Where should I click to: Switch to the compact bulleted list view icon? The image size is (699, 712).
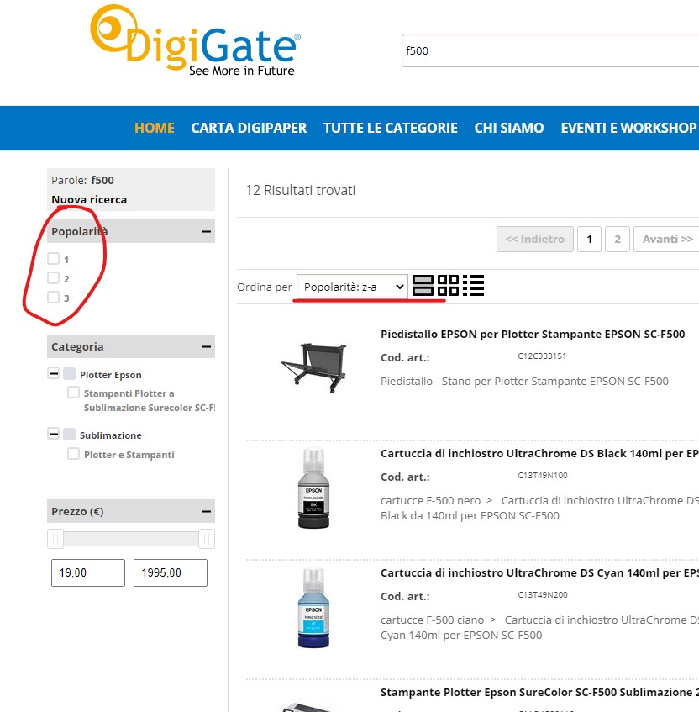(x=473, y=286)
